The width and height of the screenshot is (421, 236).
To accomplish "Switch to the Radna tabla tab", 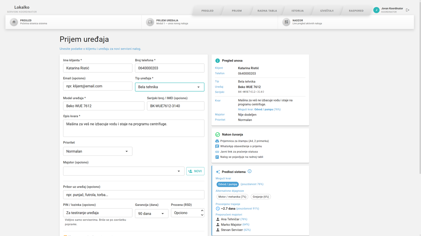I will (x=267, y=11).
